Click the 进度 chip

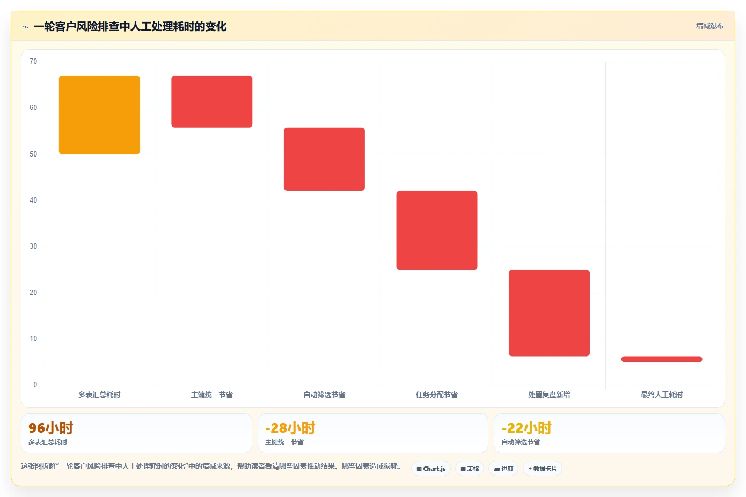[503, 469]
